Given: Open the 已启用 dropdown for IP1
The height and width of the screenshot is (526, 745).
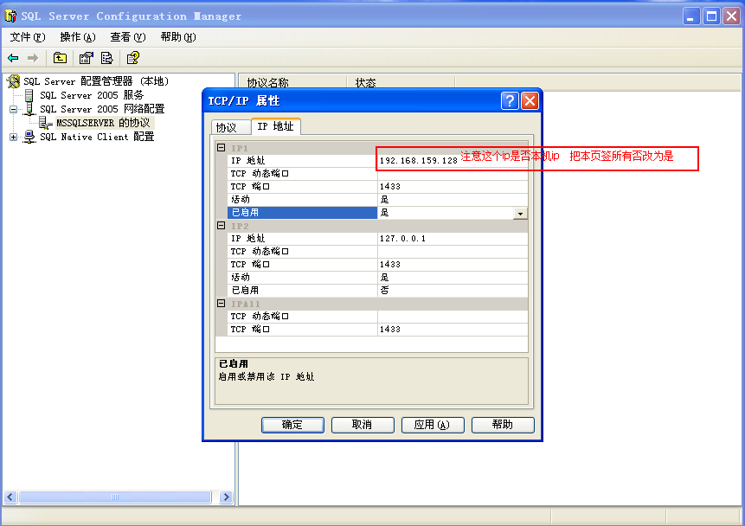Looking at the screenshot, I should (520, 214).
